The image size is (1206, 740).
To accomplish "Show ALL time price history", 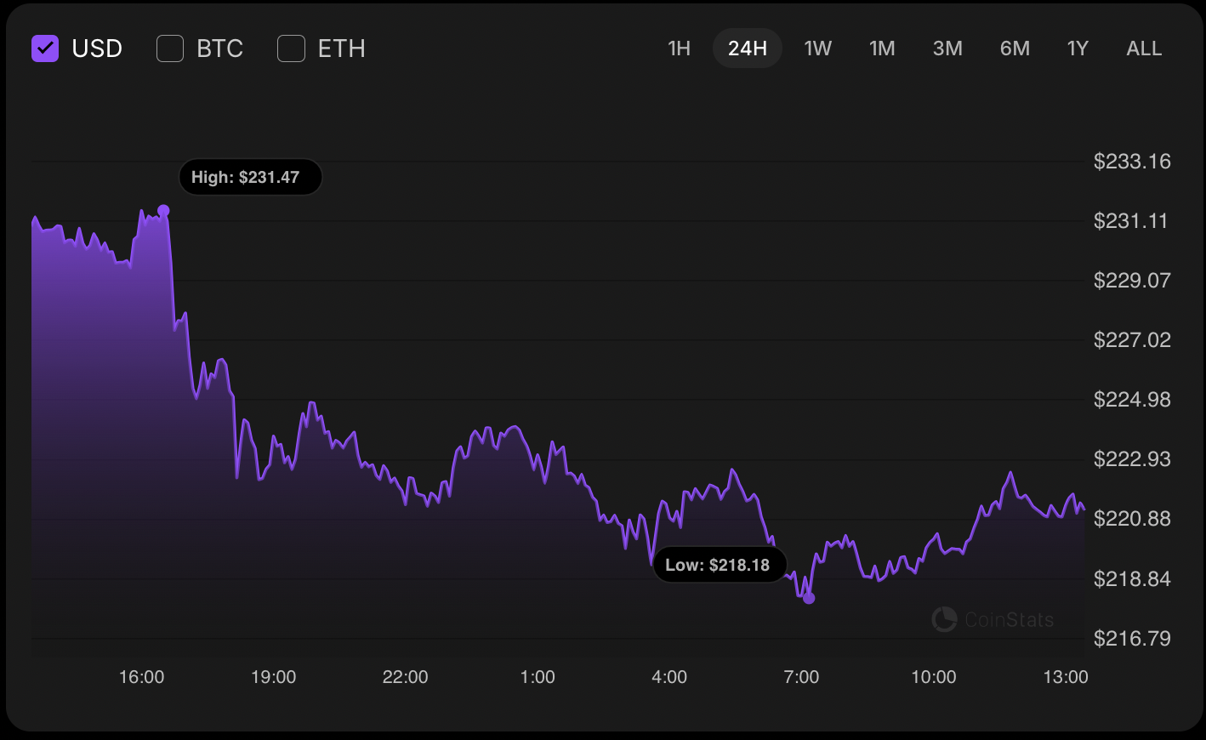I will point(1144,48).
